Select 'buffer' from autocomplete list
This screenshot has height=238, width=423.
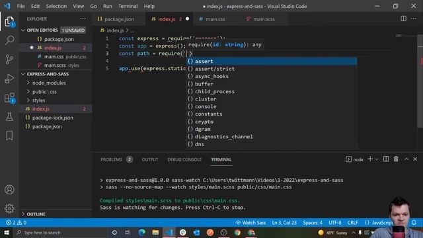pyautogui.click(x=272, y=84)
